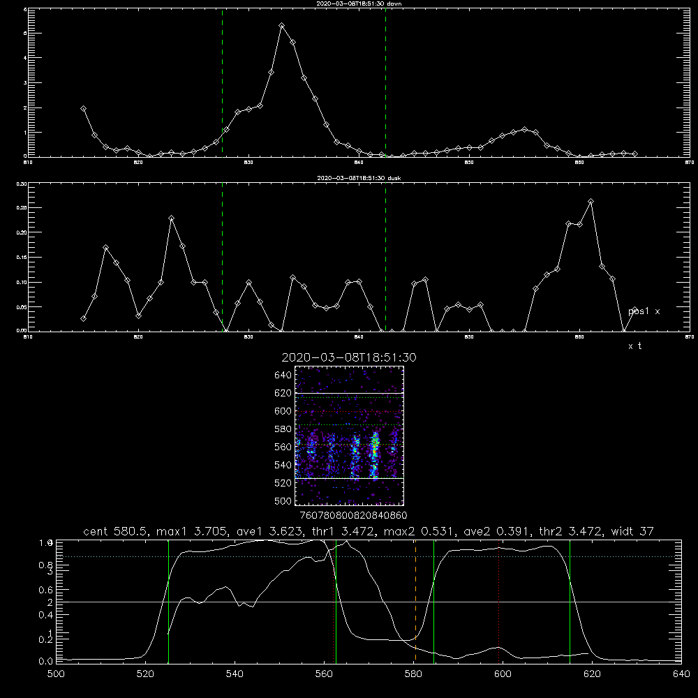698x698 pixels.
Task: Click the highest peak marker in the dawn plot
Action: [281, 26]
